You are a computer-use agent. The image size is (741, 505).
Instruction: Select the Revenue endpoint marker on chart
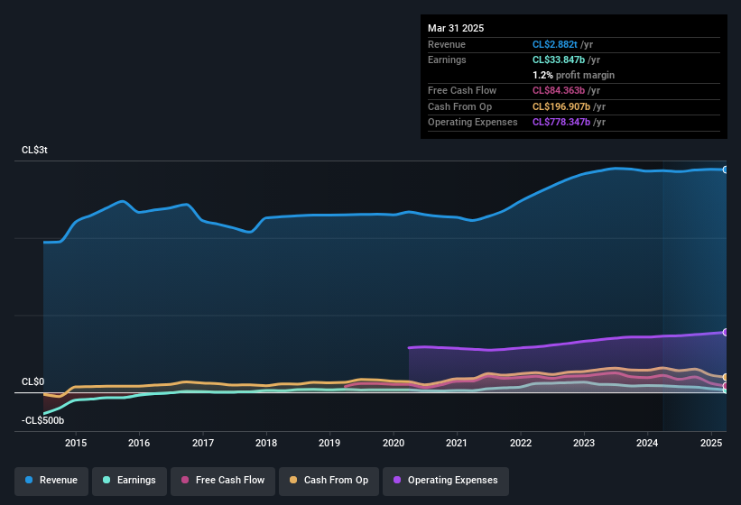[726, 170]
